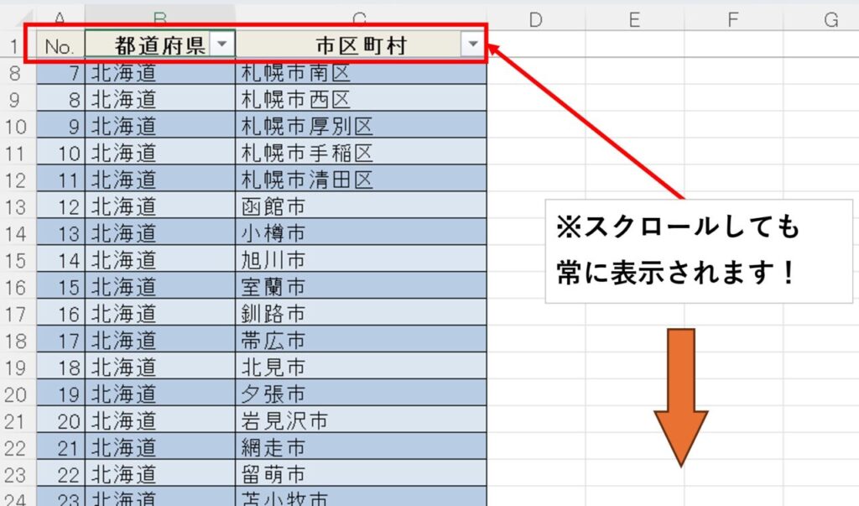The height and width of the screenshot is (506, 859).
Task: Click 北海道 cell in the 函館市 row
Action: (160, 206)
